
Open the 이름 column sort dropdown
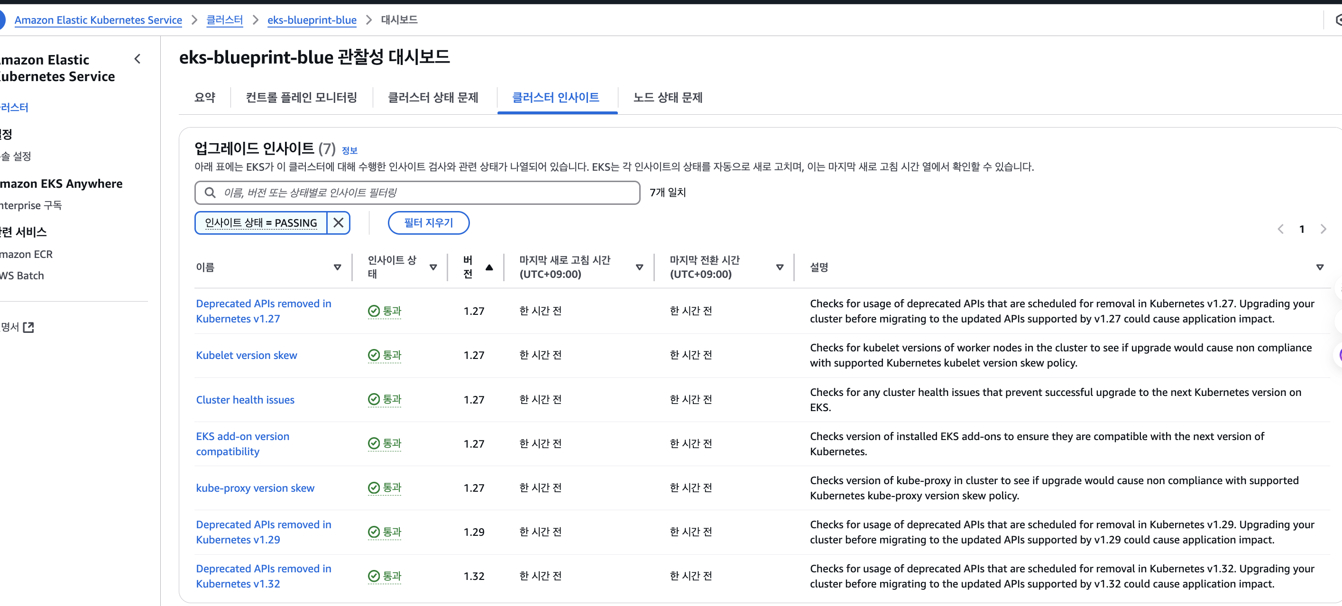337,267
